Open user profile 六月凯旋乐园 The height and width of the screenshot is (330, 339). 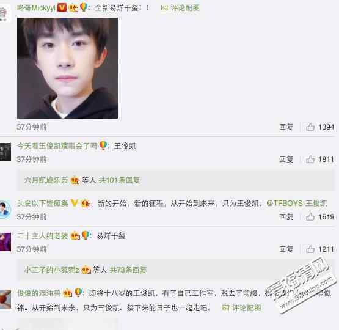point(46,180)
